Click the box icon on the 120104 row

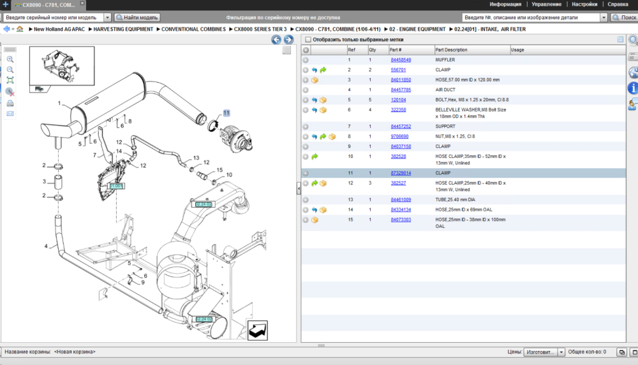[323, 100]
